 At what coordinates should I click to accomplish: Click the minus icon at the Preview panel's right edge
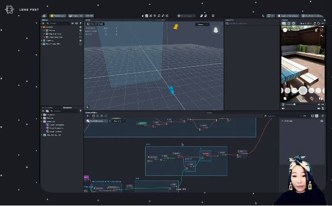(322, 23)
